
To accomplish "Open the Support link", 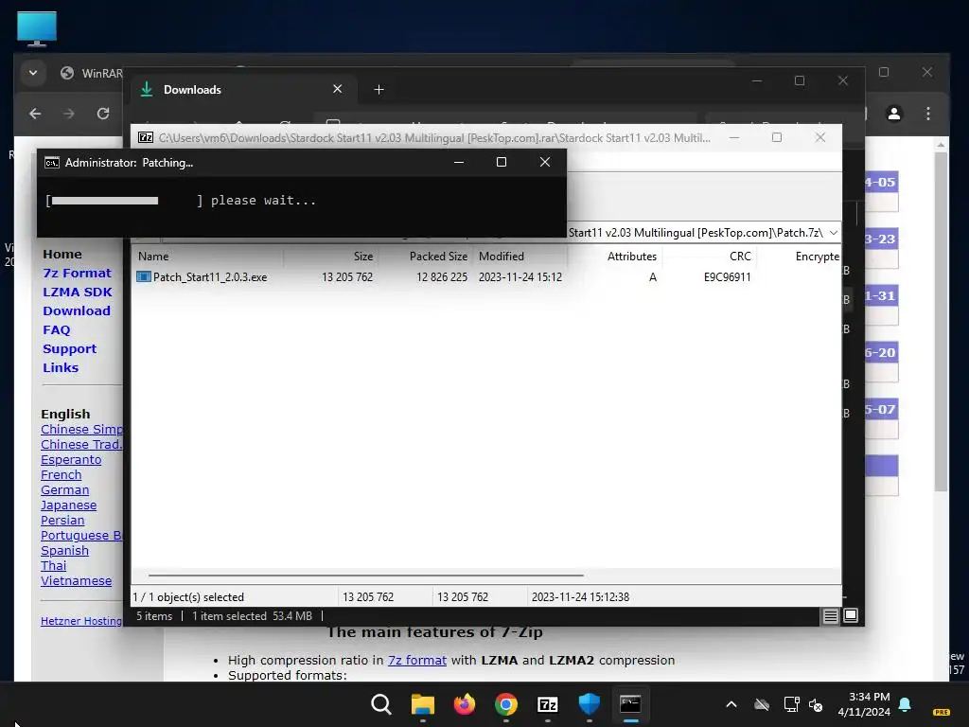I will 70,348.
